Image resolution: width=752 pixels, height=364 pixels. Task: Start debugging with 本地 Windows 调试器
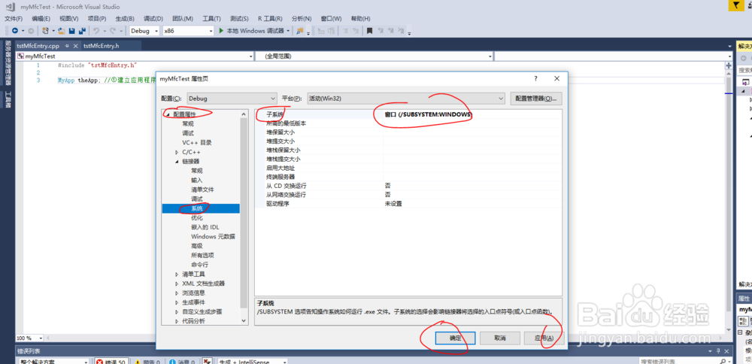252,31
